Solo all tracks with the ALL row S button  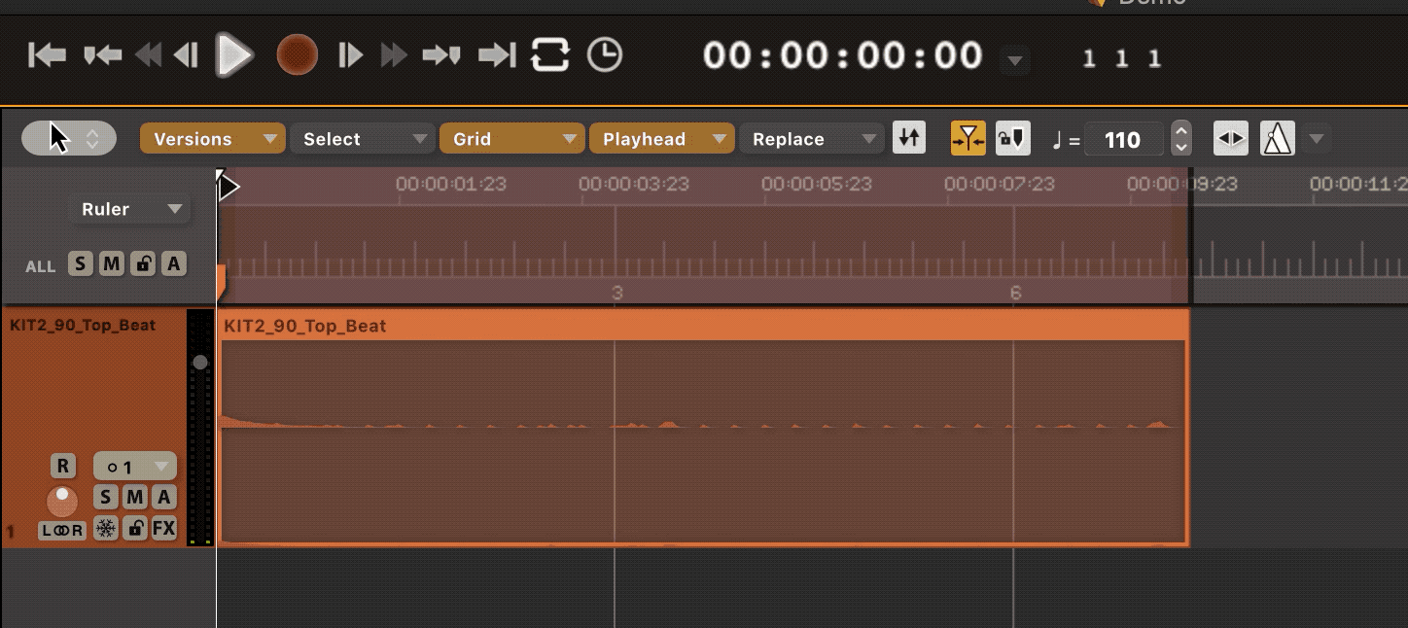pyautogui.click(x=81, y=263)
